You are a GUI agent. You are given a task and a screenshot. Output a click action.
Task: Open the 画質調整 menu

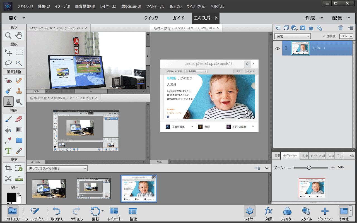tap(85, 6)
